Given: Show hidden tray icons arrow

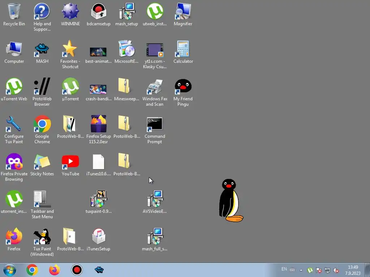Looking at the screenshot, I should [301, 270].
